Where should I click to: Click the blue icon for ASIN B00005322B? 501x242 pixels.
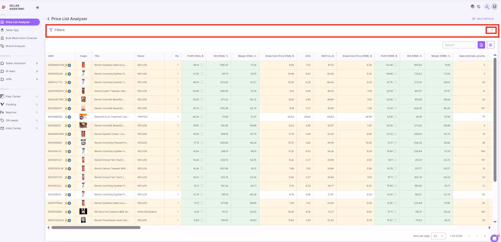pyautogui.click(x=69, y=74)
